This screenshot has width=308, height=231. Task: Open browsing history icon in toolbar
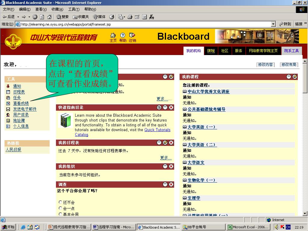pyautogui.click(x=112, y=17)
